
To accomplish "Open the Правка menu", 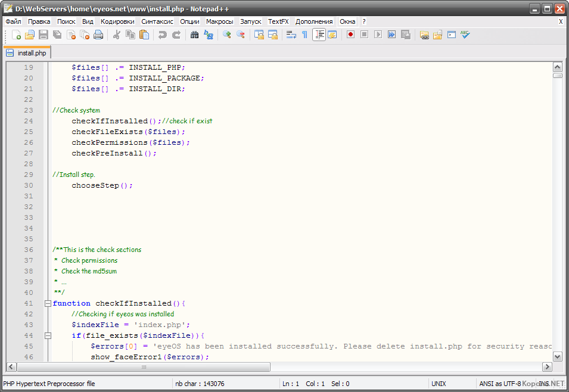I will (39, 21).
